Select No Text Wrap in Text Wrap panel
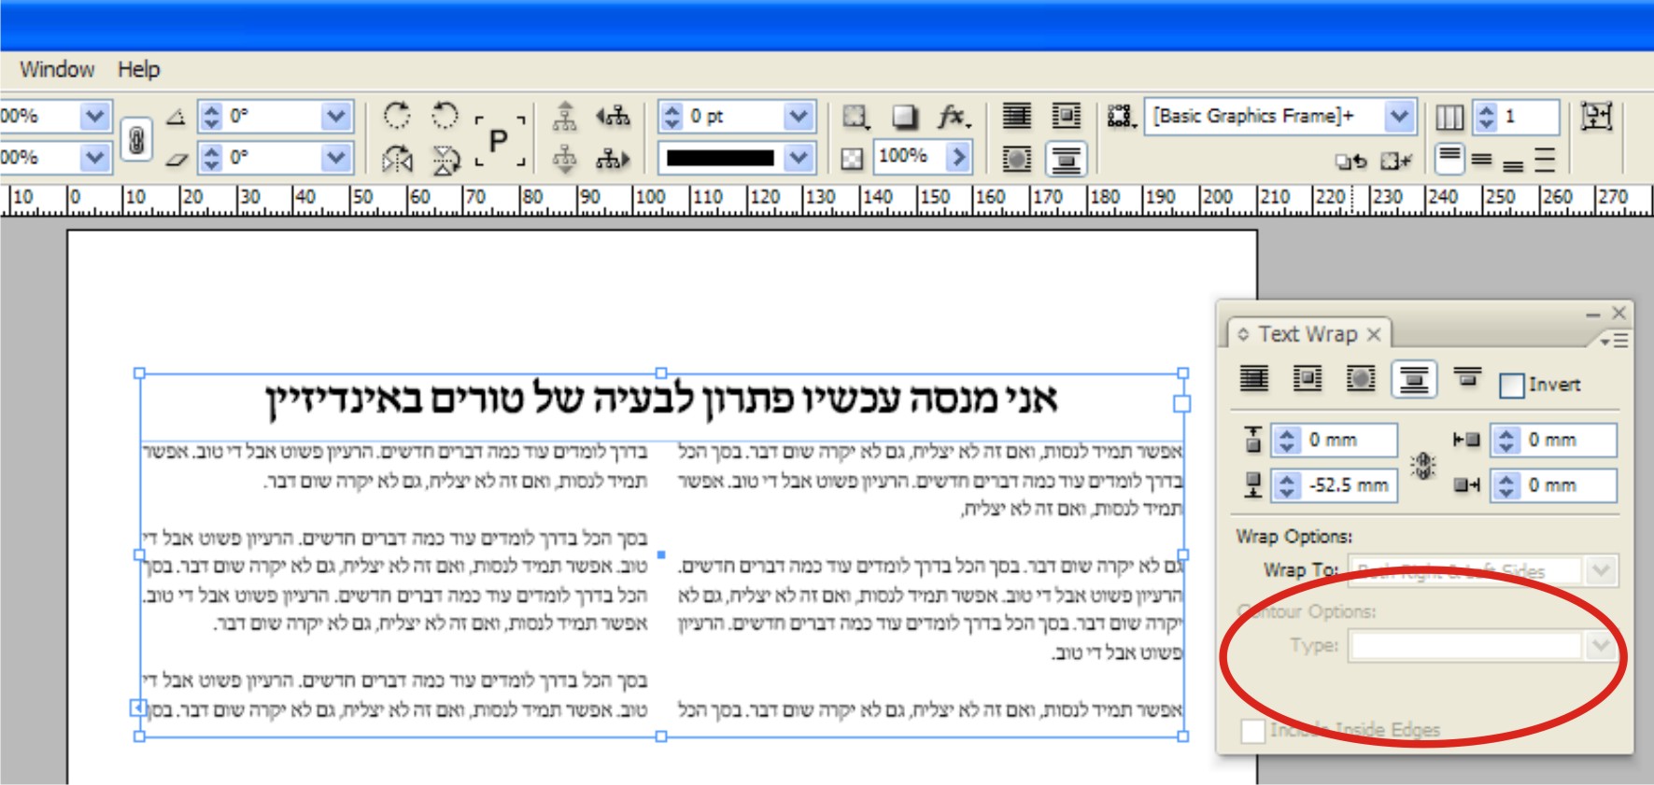 tap(1254, 378)
